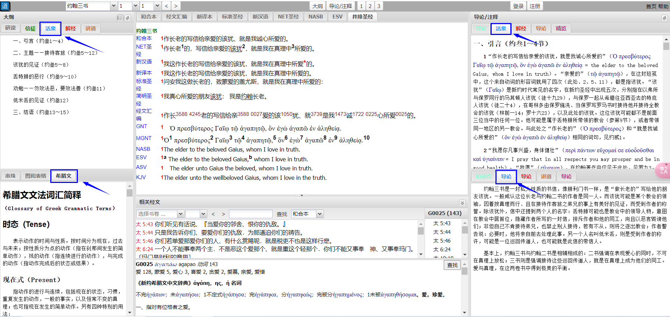Click the 登录 login button
This screenshot has height=317, width=670.
pos(518,6)
